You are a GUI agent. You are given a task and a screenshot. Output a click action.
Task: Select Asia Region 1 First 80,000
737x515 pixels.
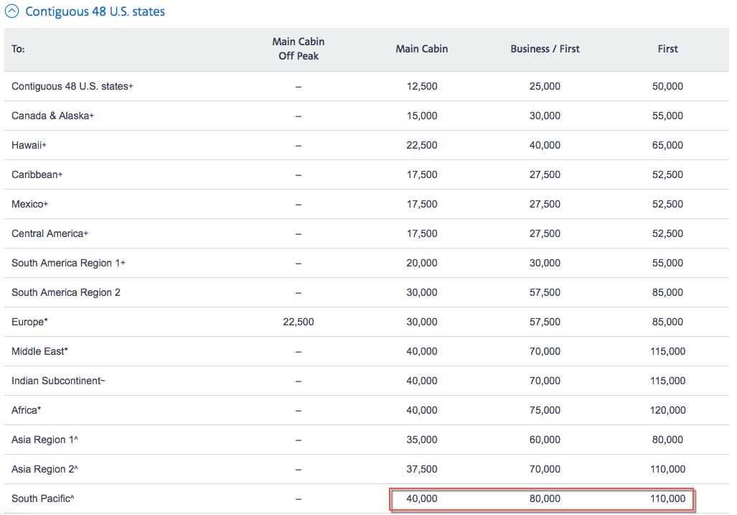click(667, 440)
